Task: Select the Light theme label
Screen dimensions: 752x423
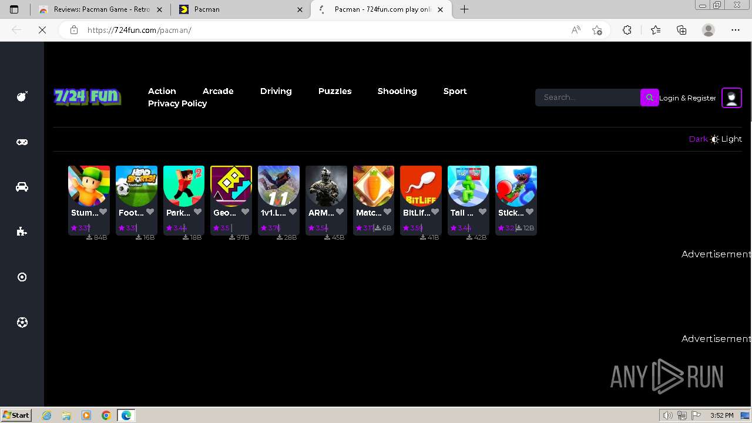Action: (x=731, y=139)
